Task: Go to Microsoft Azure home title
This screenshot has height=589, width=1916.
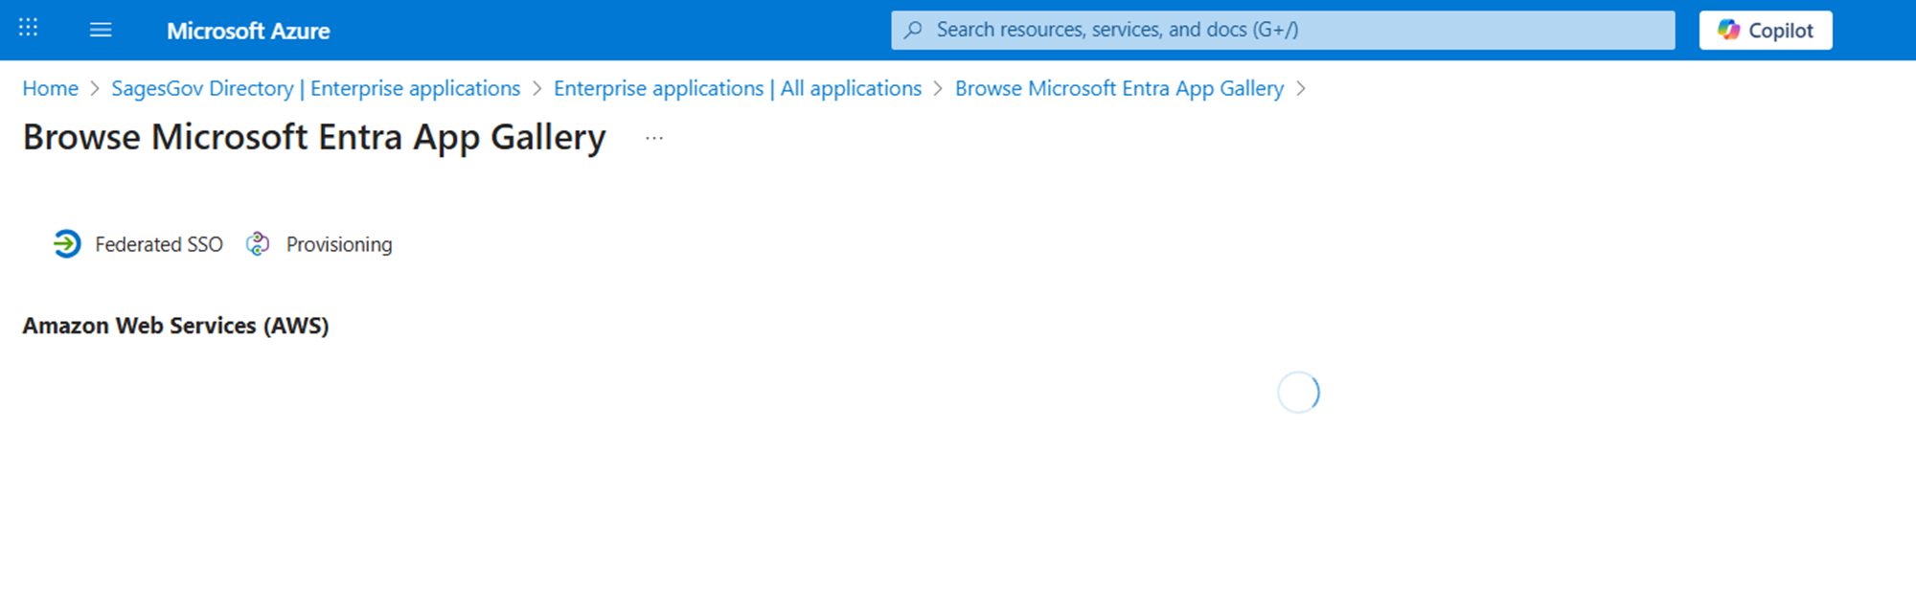Action: [x=248, y=31]
